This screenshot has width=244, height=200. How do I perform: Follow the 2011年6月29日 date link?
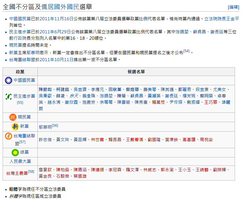[x=55, y=32]
